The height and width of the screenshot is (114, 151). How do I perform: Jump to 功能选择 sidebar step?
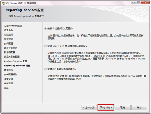[x=8, y=35]
